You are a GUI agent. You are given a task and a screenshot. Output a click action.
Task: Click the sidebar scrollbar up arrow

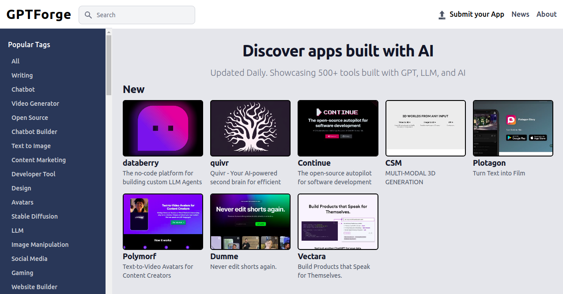pyautogui.click(x=109, y=32)
